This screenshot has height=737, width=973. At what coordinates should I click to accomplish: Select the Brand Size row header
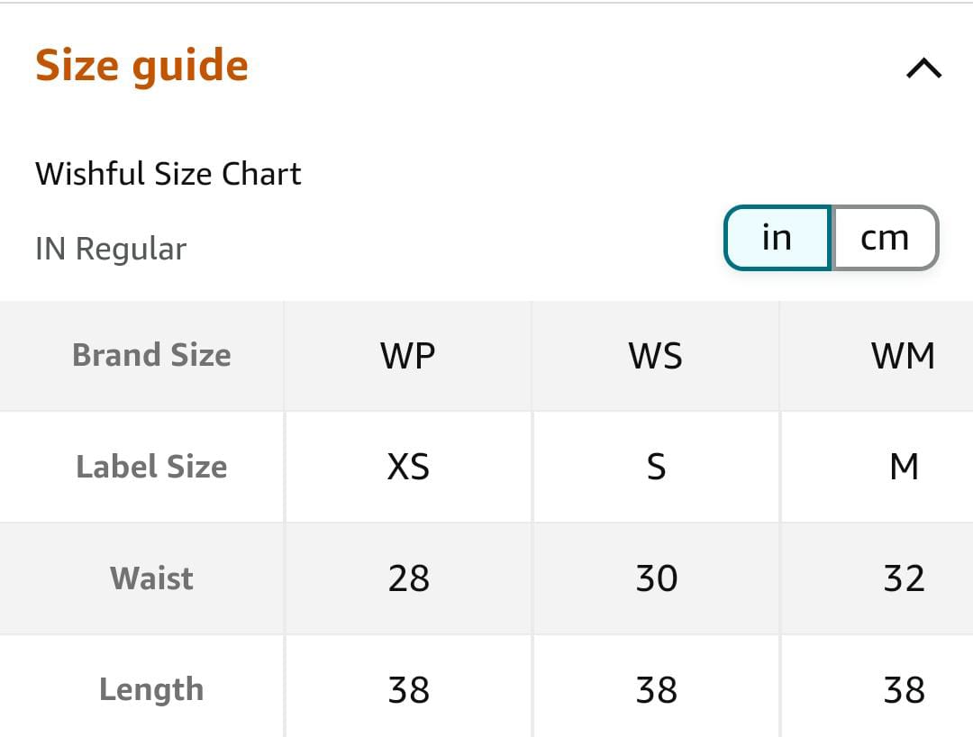[x=151, y=355]
